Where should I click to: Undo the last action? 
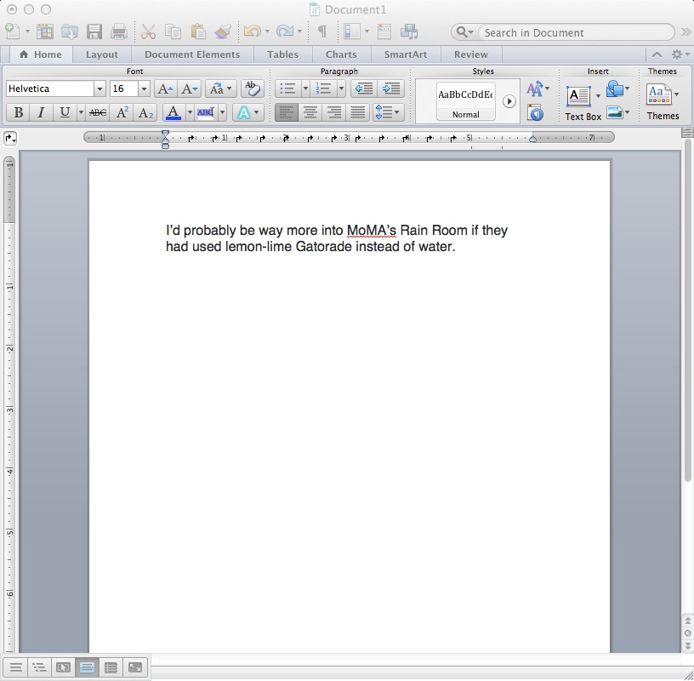click(x=253, y=31)
